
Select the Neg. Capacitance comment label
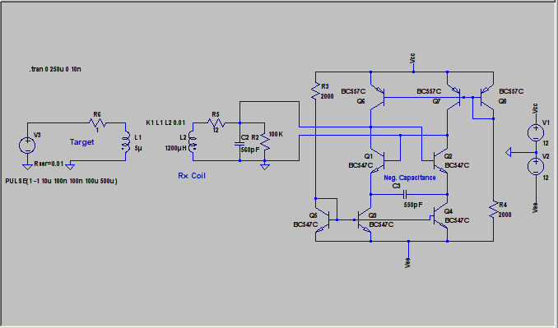pos(410,178)
